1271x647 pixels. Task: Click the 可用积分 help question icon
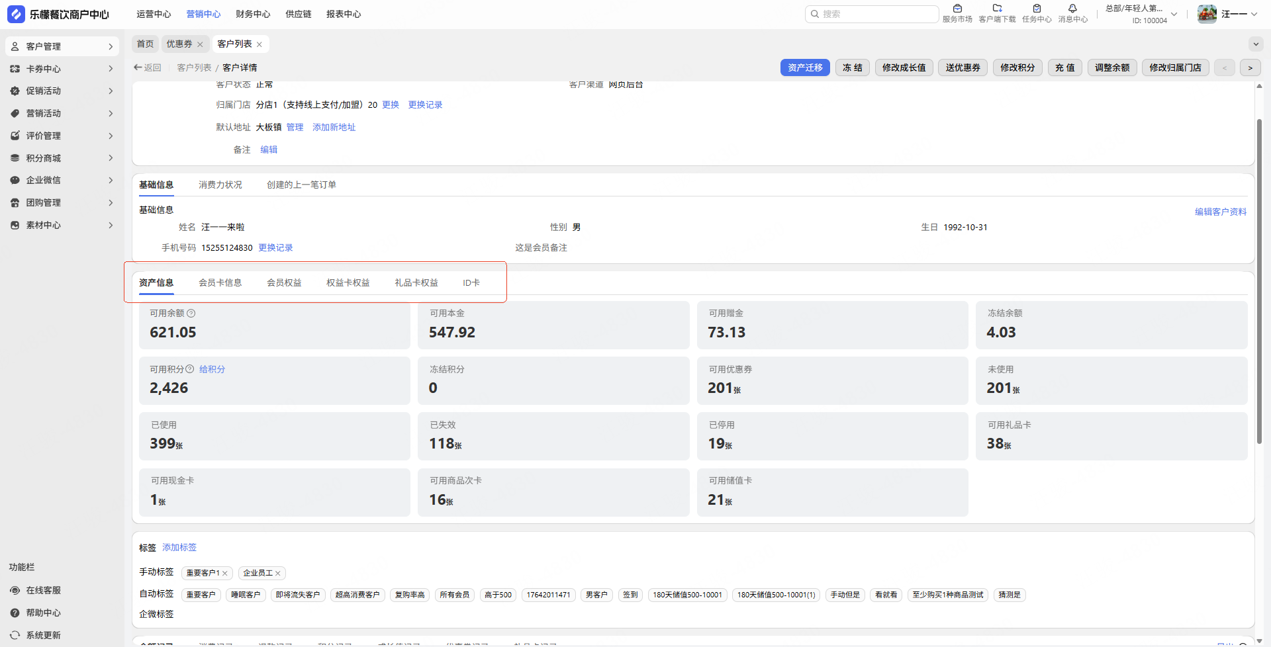[x=190, y=369]
